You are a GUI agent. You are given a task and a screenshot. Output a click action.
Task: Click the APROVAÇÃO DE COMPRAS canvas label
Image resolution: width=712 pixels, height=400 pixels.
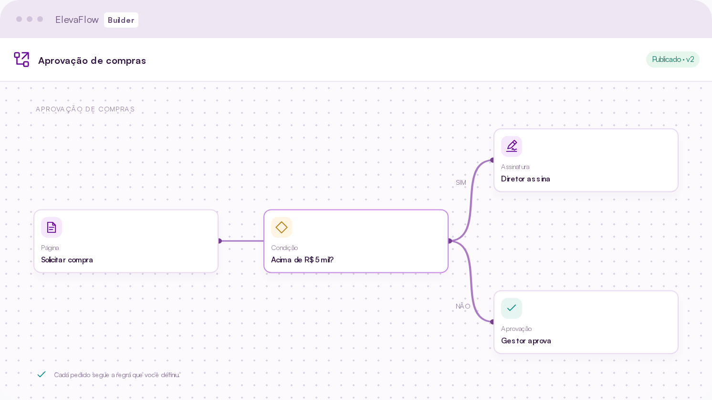tap(85, 109)
